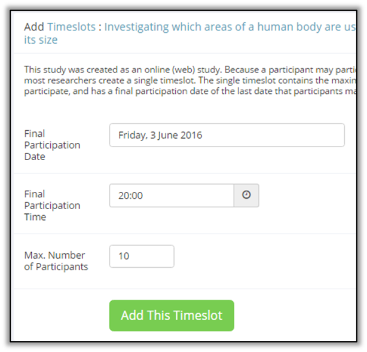Image resolution: width=367 pixels, height=352 pixels.
Task: Click the "Final Participation Time" label
Action: coord(52,205)
